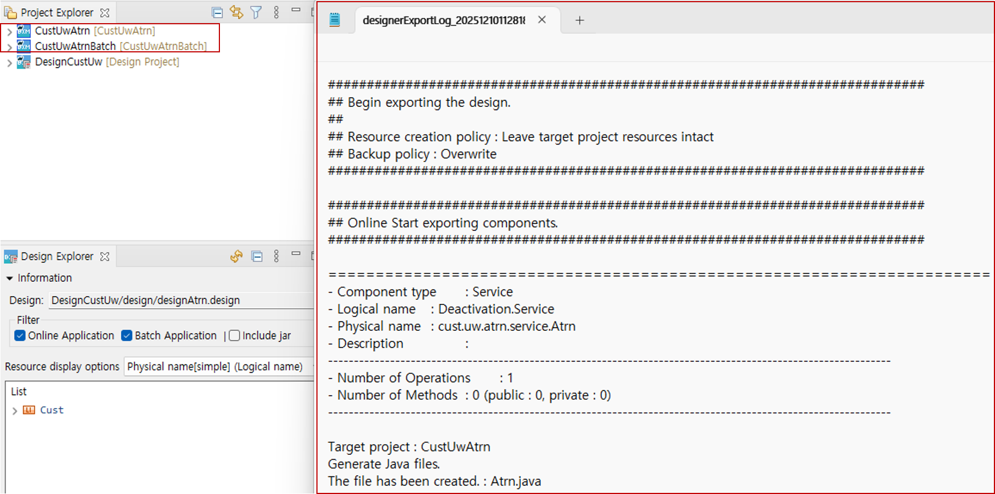
Task: Expand the DesignCustUw design project arrow
Action: pyautogui.click(x=9, y=63)
